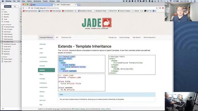Close the first jade browser tab
198x111 pixels.
point(52,5)
